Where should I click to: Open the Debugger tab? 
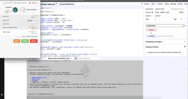point(173,4)
